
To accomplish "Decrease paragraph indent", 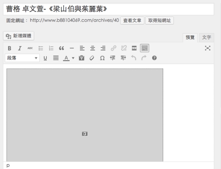I will (113, 58).
